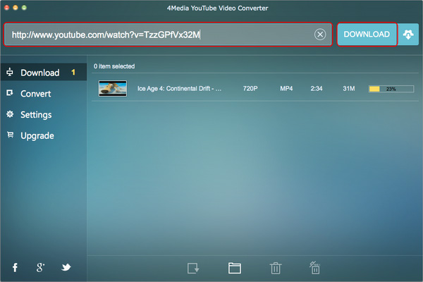Click the Twitter bird icon

pyautogui.click(x=66, y=267)
